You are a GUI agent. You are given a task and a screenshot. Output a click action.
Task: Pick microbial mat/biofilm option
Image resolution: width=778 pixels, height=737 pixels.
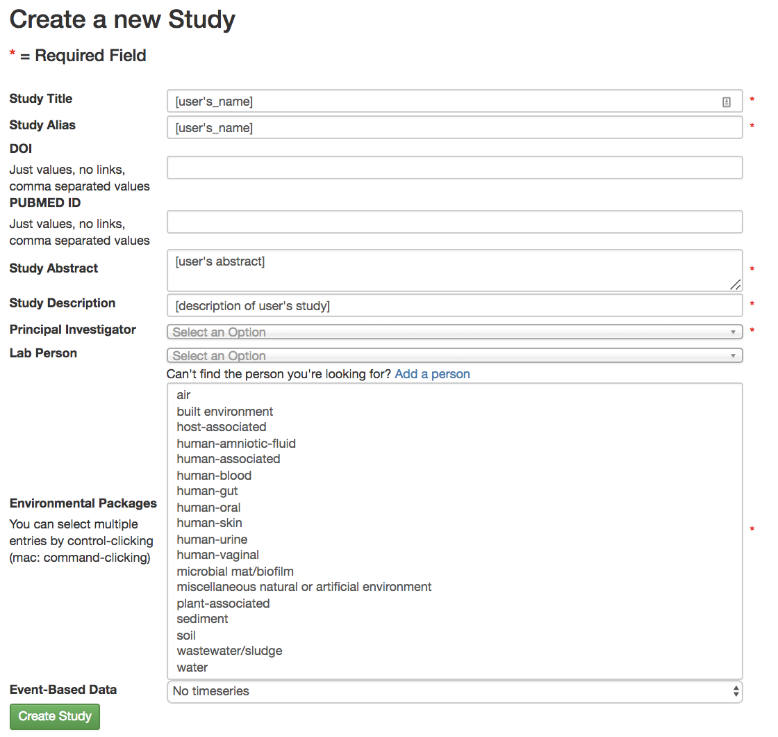pyautogui.click(x=235, y=571)
